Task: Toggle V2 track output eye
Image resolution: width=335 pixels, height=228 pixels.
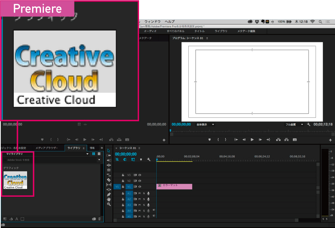Action: point(140,181)
